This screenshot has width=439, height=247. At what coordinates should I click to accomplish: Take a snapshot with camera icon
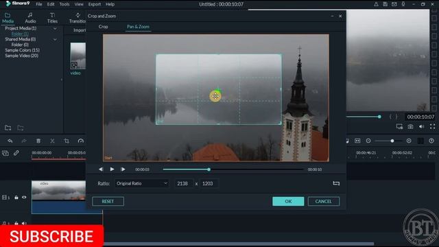click(x=410, y=126)
